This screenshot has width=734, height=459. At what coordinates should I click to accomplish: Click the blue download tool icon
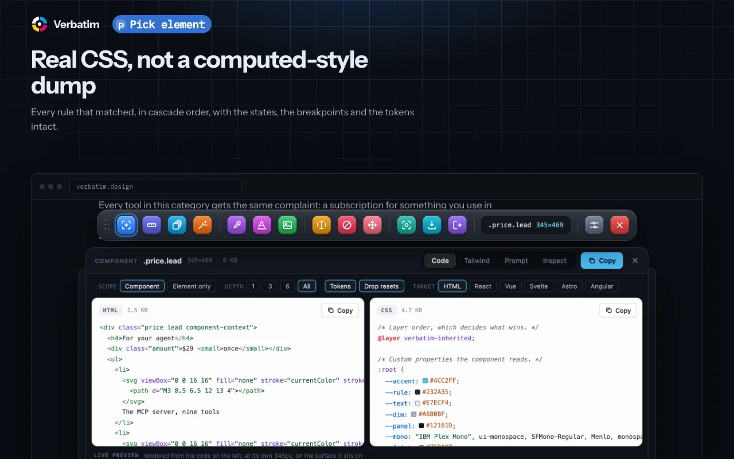coord(432,225)
